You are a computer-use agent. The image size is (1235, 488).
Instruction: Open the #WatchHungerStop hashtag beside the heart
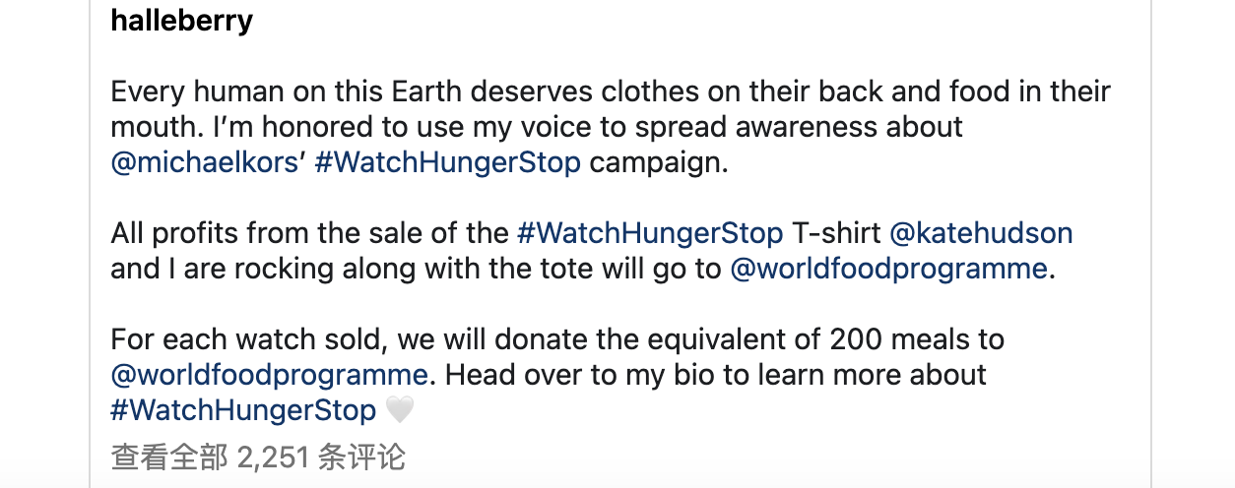[x=243, y=410]
